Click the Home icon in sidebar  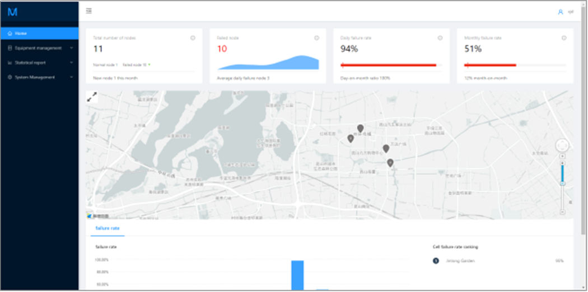point(10,34)
